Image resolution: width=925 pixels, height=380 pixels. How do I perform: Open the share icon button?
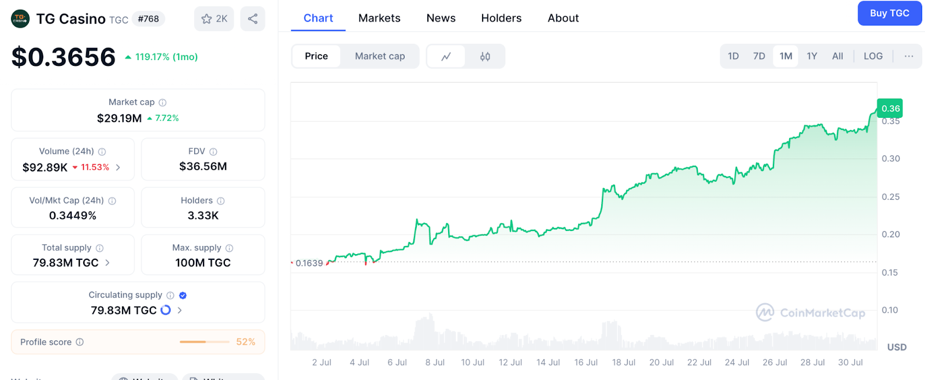[253, 19]
